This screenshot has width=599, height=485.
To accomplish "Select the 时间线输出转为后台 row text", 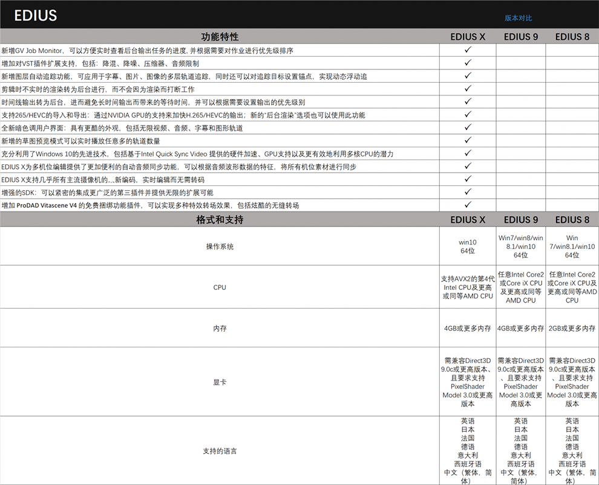I will pyautogui.click(x=153, y=103).
